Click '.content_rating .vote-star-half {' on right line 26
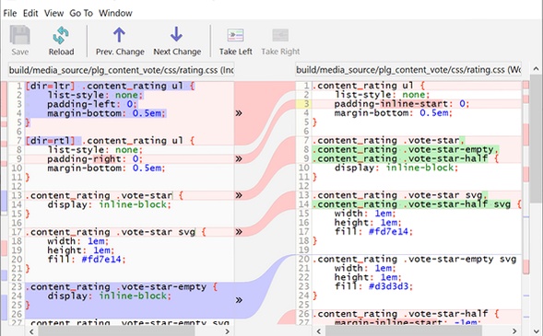The image size is (543, 336). coord(406,314)
